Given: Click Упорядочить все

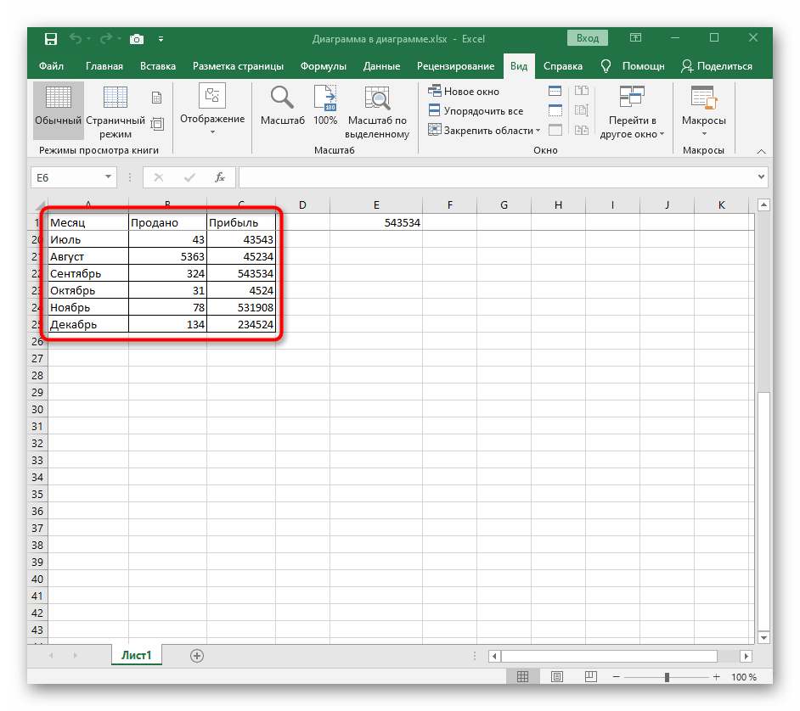Looking at the screenshot, I should pos(476,110).
